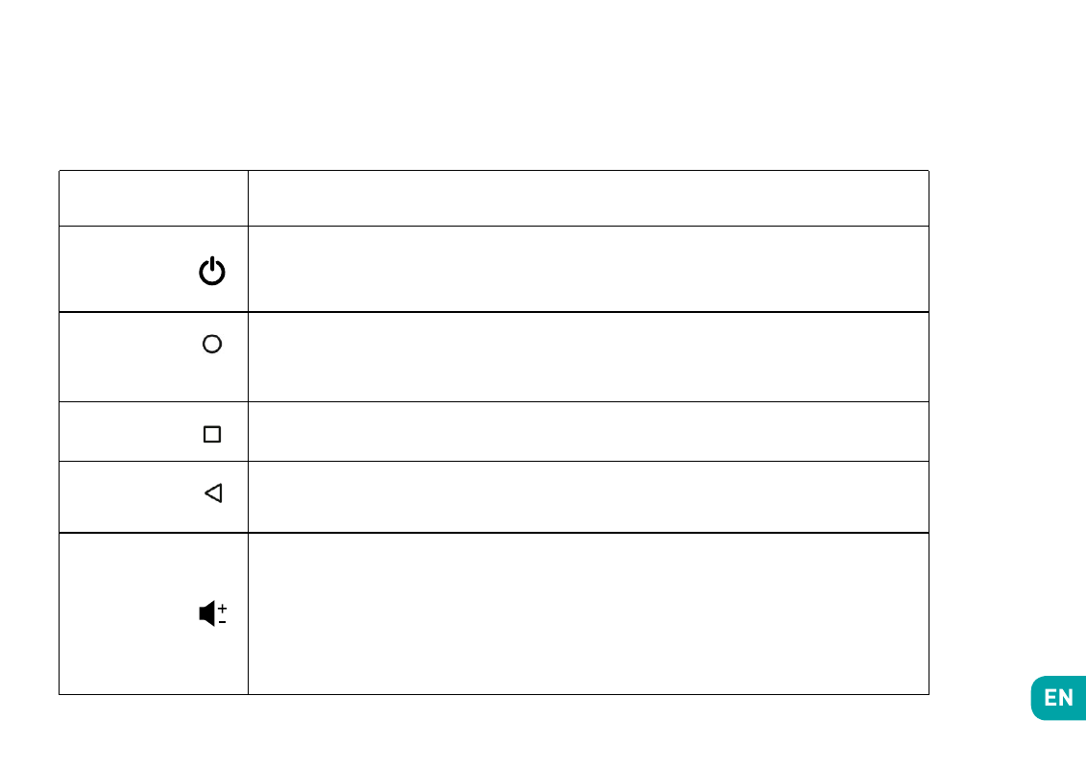This screenshot has width=1086, height=768.
Task: Open the EN language badge
Action: (x=1058, y=698)
